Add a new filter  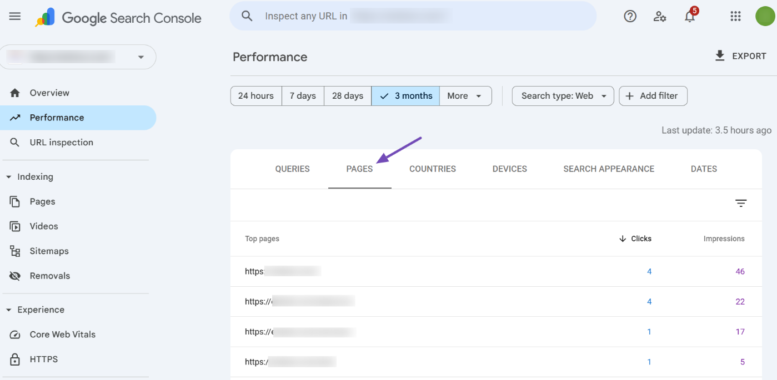pos(653,95)
